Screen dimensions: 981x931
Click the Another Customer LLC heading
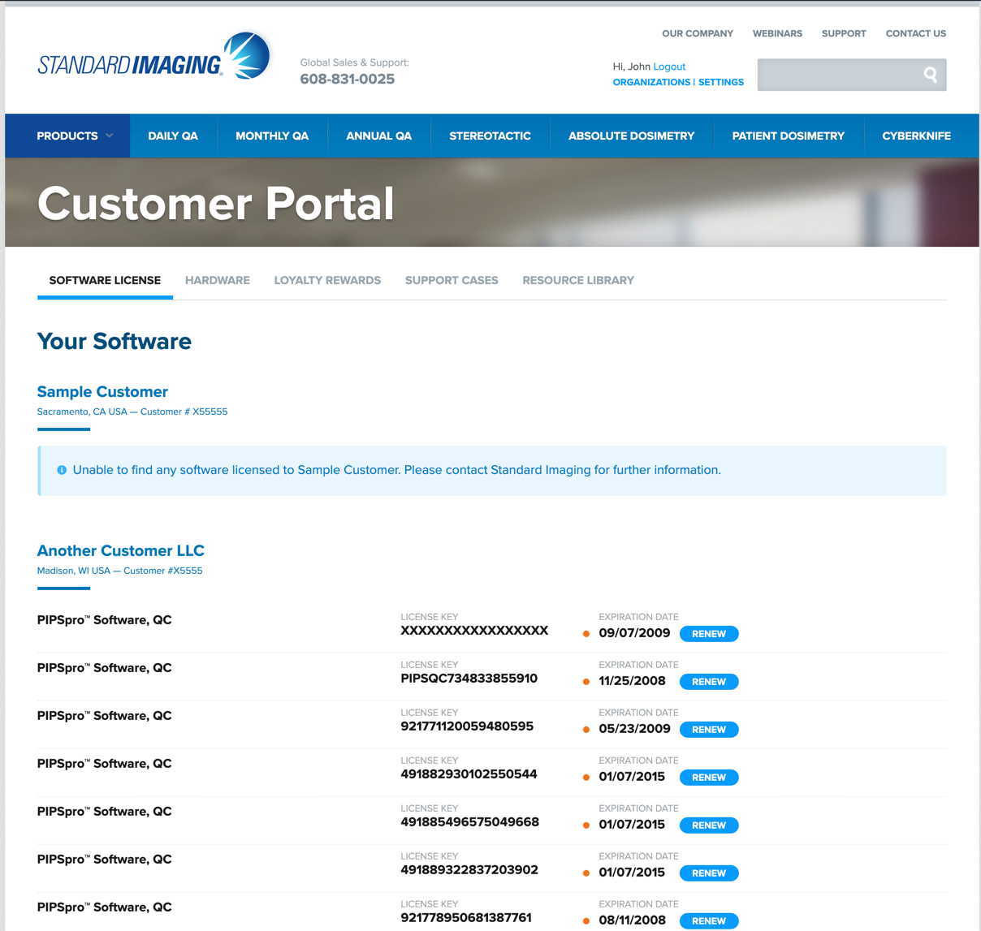[x=121, y=551]
